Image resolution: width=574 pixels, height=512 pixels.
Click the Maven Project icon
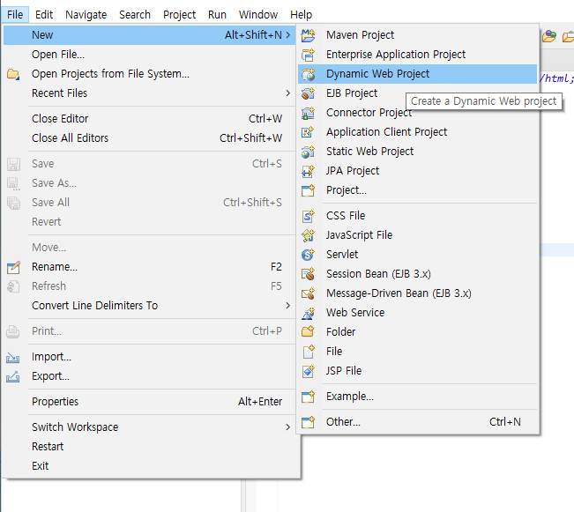(x=308, y=35)
